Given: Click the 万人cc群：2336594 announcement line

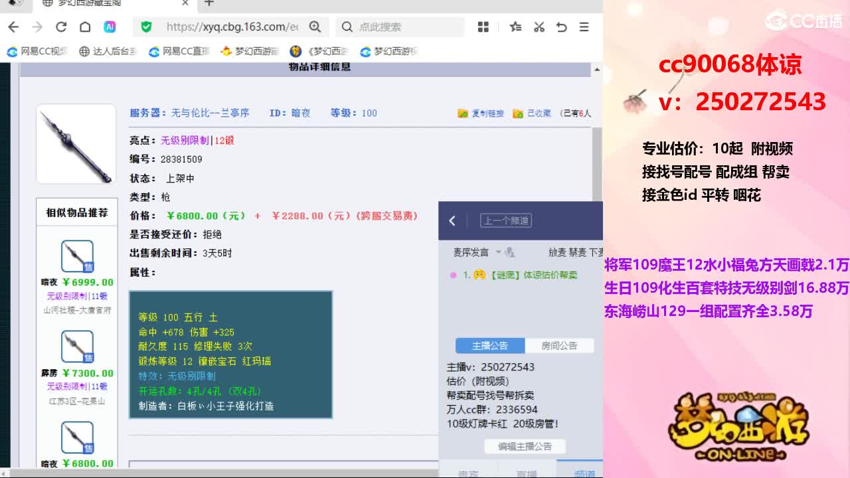Looking at the screenshot, I should [x=492, y=410].
